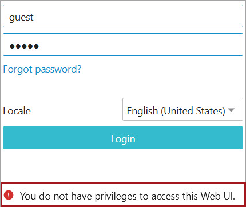
Task: Click the English (United States) text
Action: [176, 111]
